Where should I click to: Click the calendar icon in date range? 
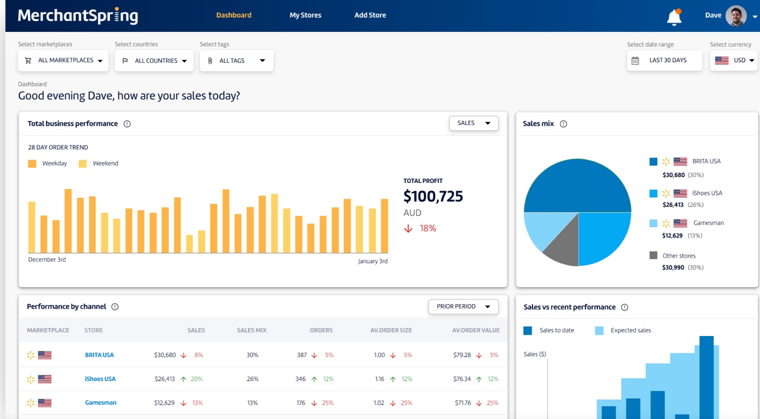(x=635, y=60)
